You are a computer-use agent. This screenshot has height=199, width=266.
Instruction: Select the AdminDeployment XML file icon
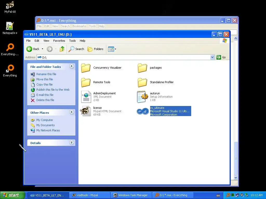tap(86, 97)
